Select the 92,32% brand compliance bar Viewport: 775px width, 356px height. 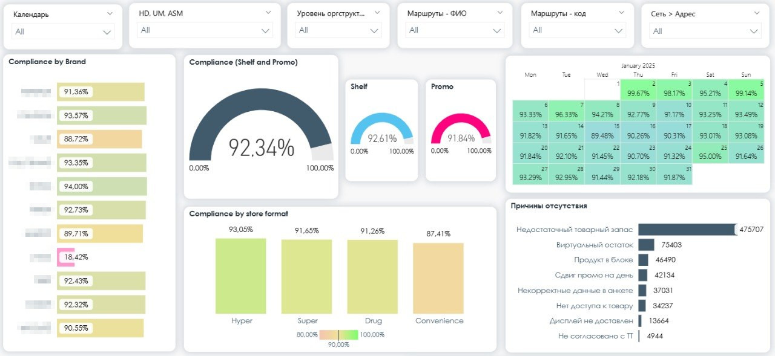click(101, 304)
